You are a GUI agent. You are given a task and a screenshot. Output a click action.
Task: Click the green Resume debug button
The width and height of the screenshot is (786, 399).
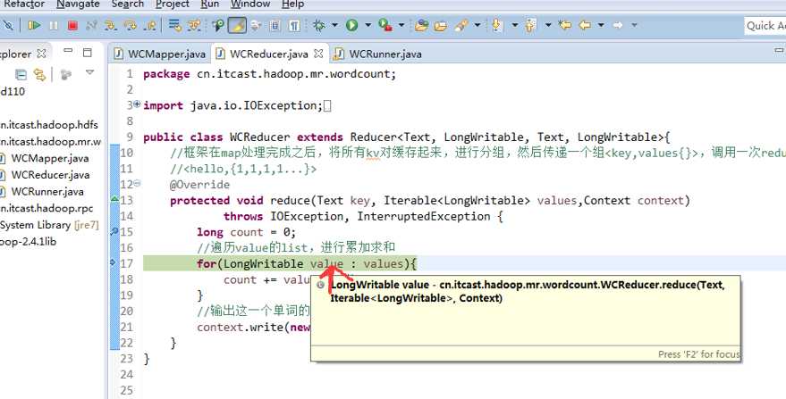point(34,25)
